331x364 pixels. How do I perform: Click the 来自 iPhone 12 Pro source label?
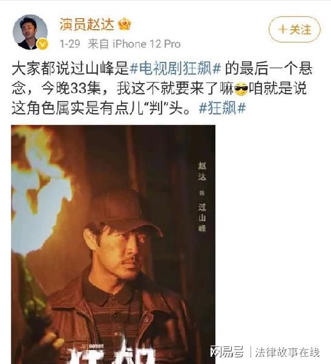134,44
